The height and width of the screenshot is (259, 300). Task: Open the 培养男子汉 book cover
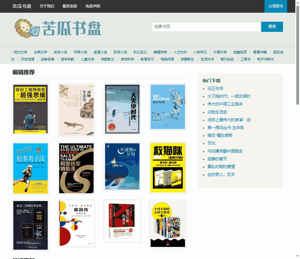30,168
